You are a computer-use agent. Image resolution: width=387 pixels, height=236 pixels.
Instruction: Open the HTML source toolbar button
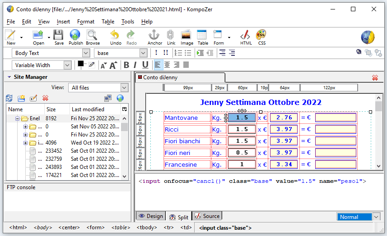tap(246, 37)
